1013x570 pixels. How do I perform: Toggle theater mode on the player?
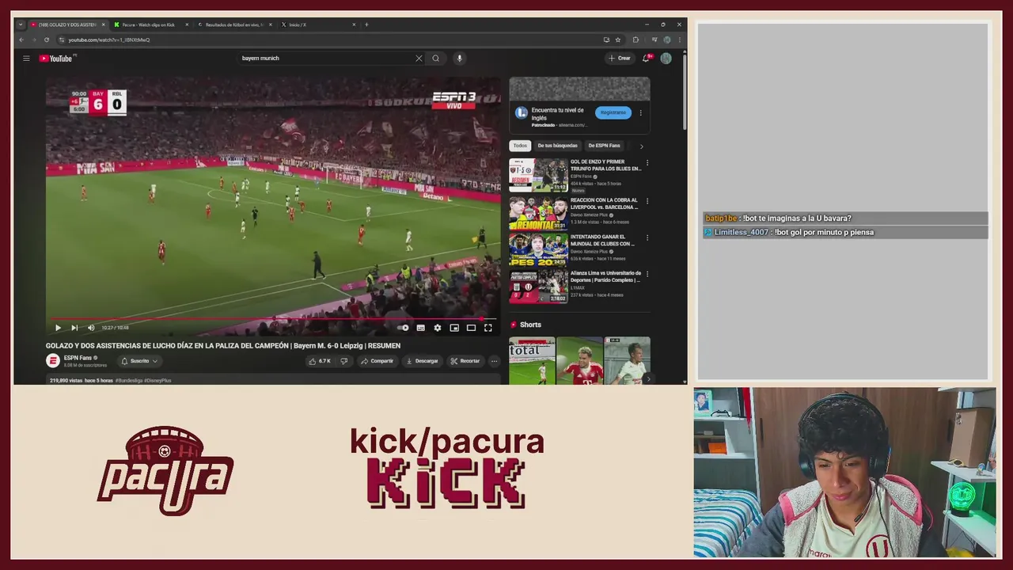[x=471, y=328]
